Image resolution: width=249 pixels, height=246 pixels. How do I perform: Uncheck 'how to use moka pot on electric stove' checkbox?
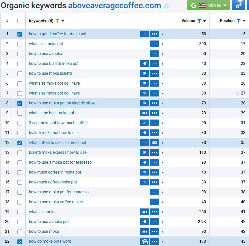(20, 103)
